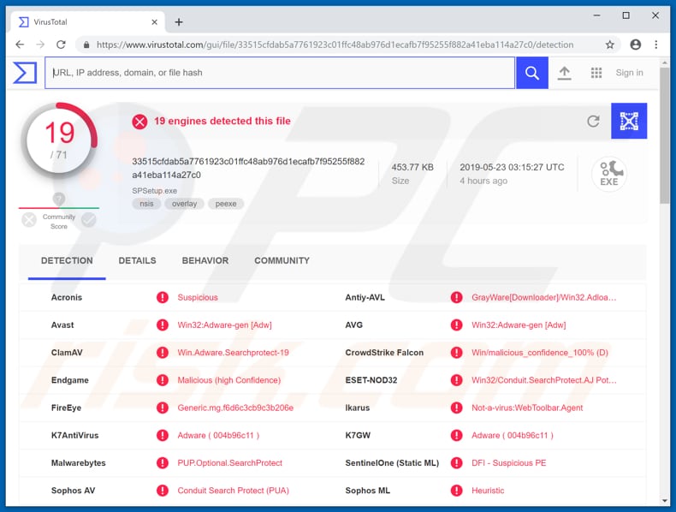Click the browser address bar URL
The image size is (676, 512).
335,45
